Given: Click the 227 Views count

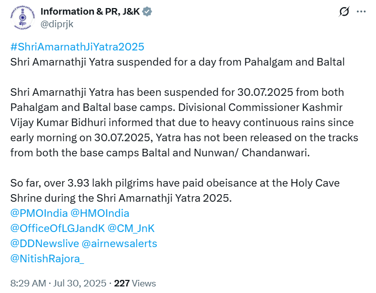Looking at the screenshot, I should click(x=135, y=283).
